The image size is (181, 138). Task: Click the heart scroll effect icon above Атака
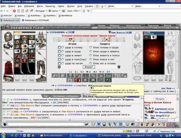click(71, 40)
